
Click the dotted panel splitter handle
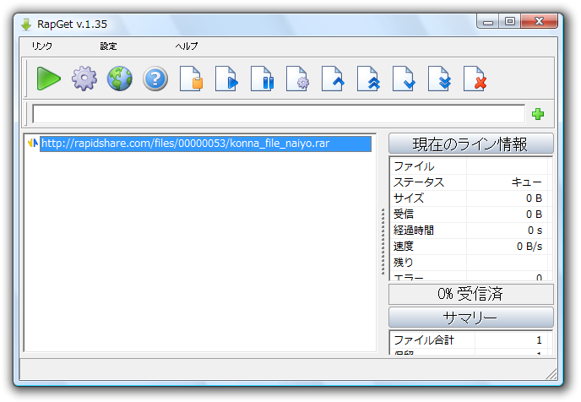[x=383, y=242]
